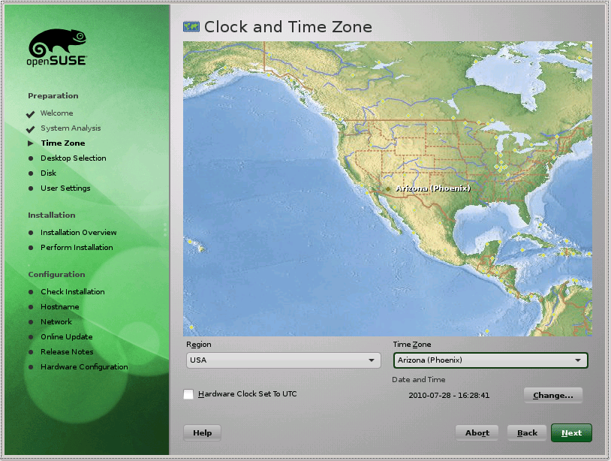The height and width of the screenshot is (461, 611).
Task: Click the checkmark icon beside System Analysis
Action: (30, 128)
